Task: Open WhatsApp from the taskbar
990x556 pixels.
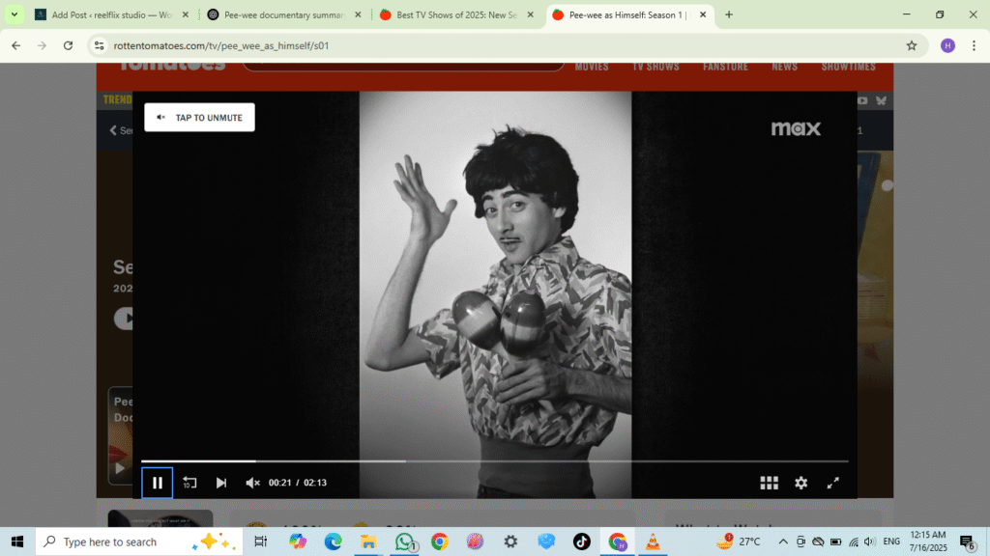Action: coord(404,542)
